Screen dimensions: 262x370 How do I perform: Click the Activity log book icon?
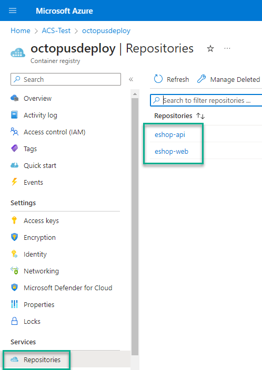(x=14, y=115)
